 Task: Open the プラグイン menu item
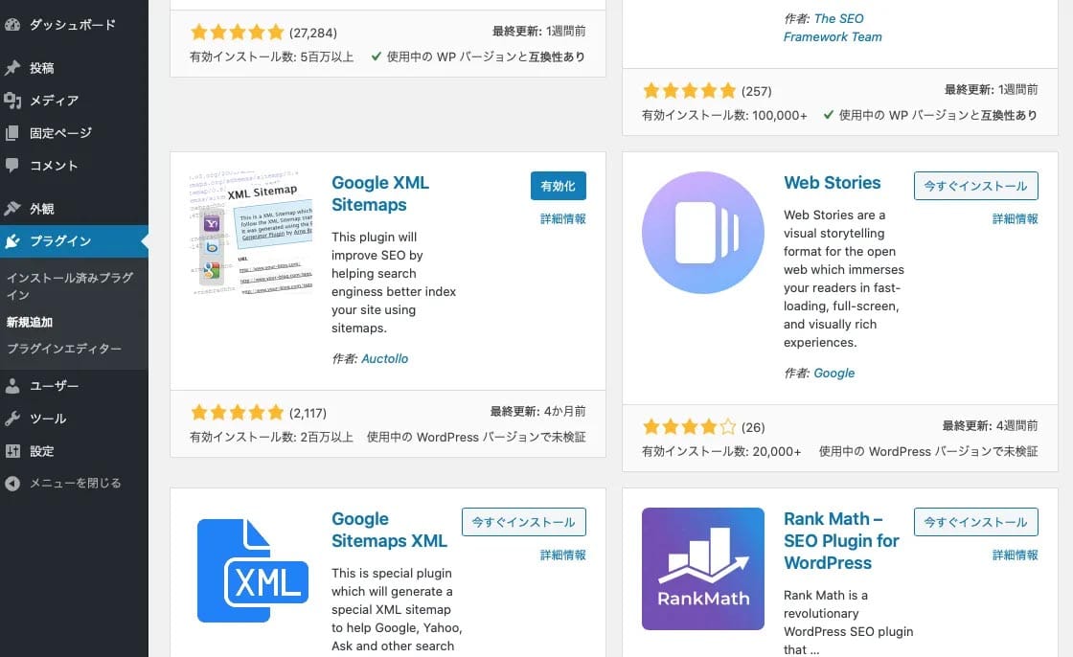click(x=60, y=240)
